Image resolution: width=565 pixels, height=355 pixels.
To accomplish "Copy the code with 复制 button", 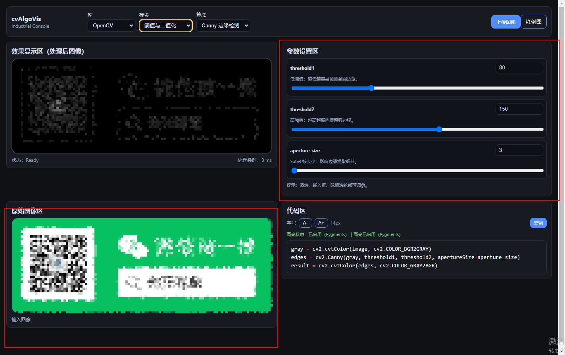I will [538, 223].
